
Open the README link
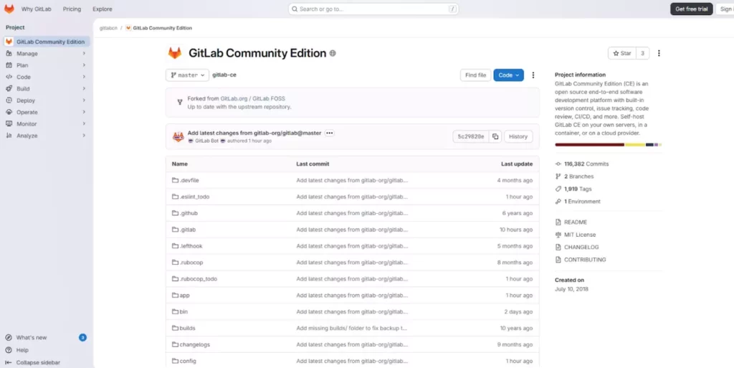(x=576, y=222)
